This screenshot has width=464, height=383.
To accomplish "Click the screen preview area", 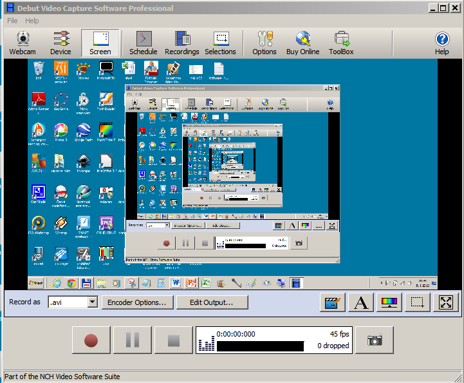I will coord(232,174).
